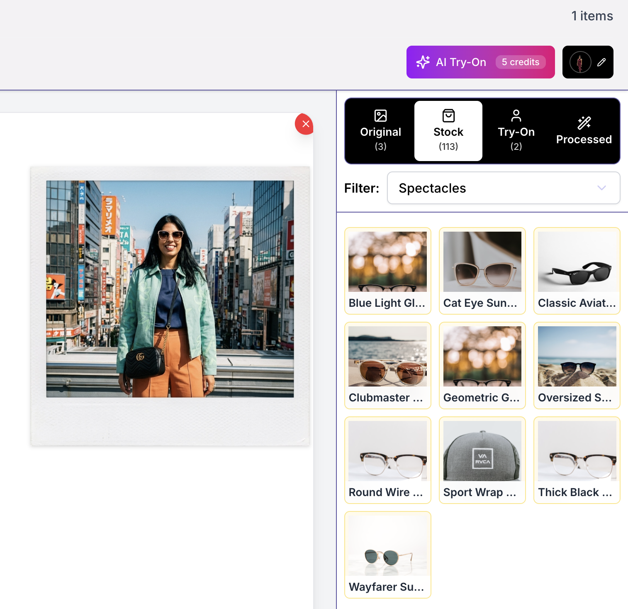Select the Blue Light Glasses item
The width and height of the screenshot is (628, 609).
click(387, 271)
